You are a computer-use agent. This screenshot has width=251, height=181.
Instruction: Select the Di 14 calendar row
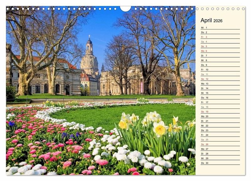coord(220,88)
